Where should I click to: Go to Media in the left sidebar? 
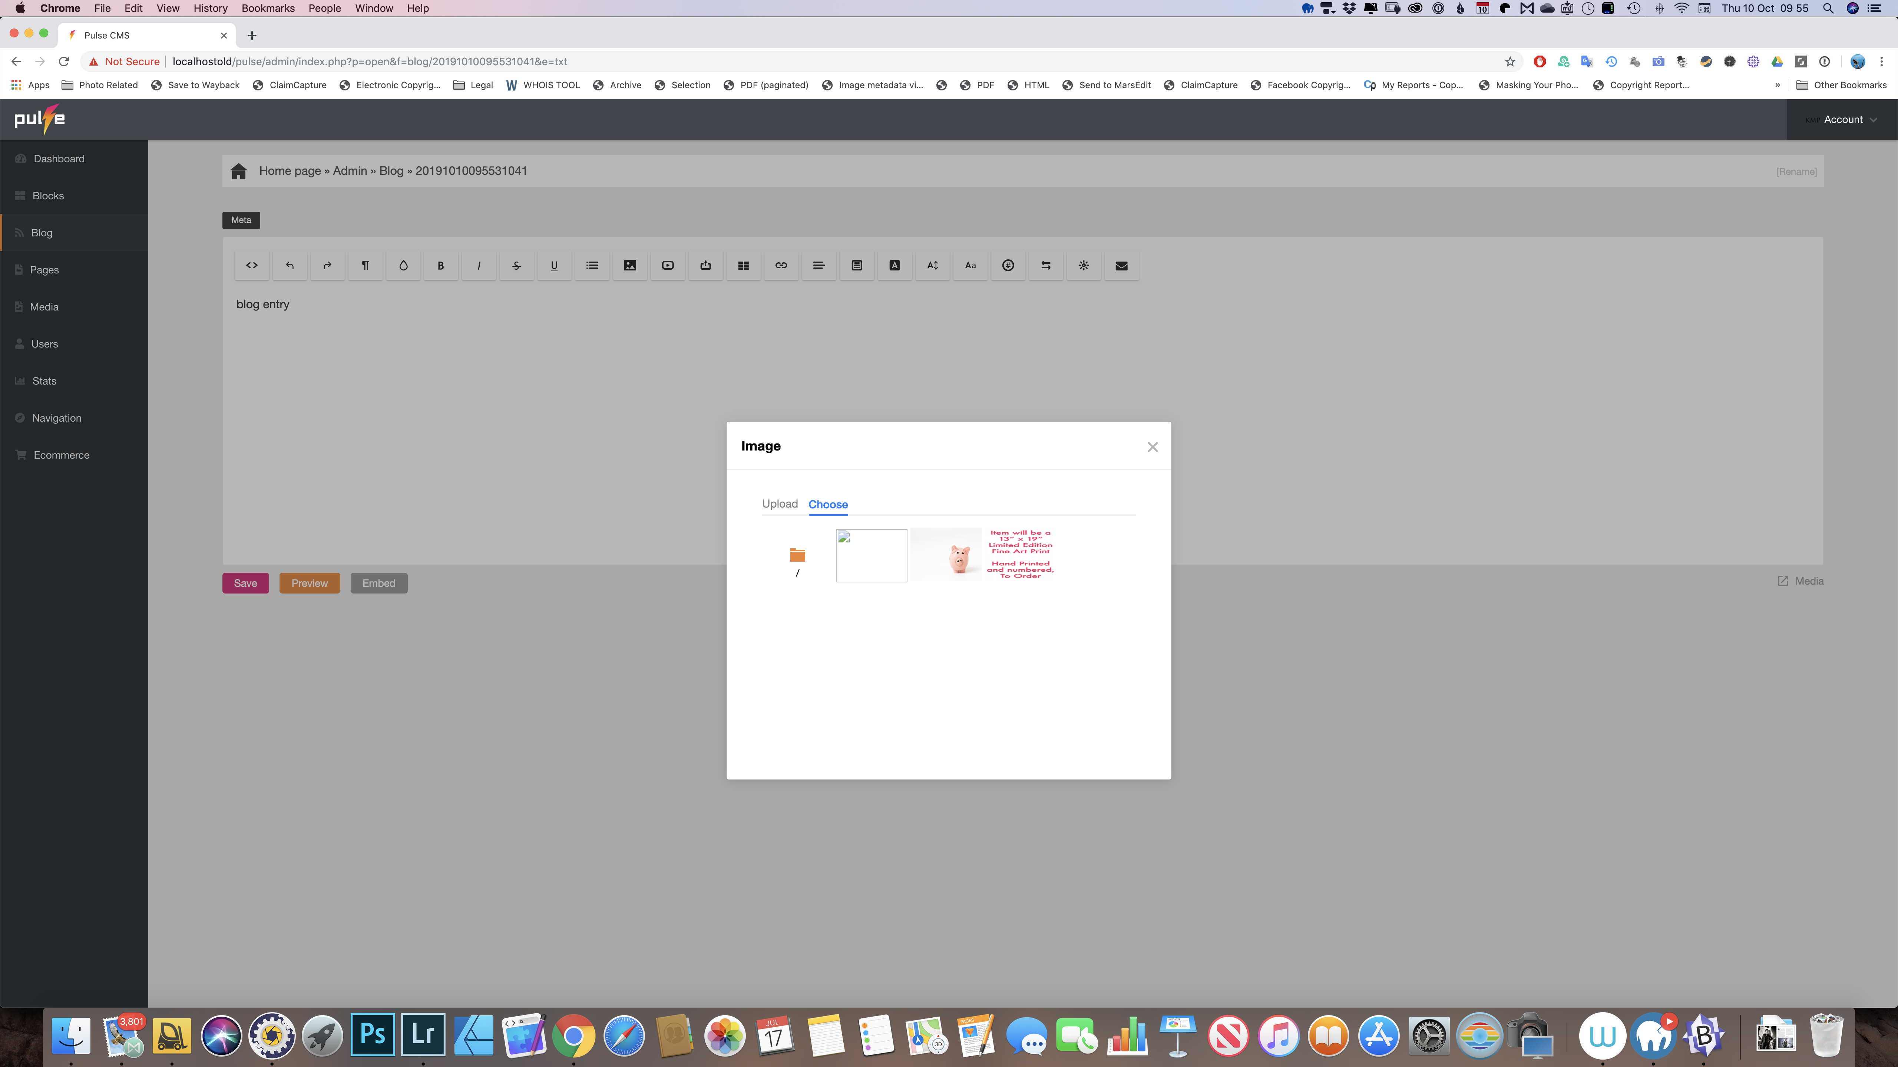coord(44,306)
